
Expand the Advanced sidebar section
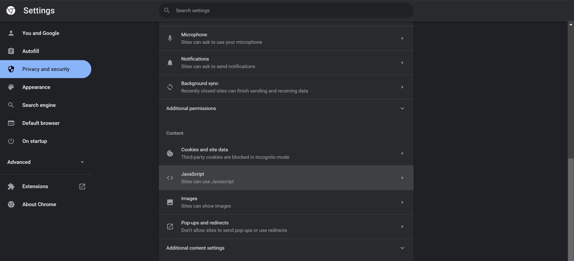point(82,162)
